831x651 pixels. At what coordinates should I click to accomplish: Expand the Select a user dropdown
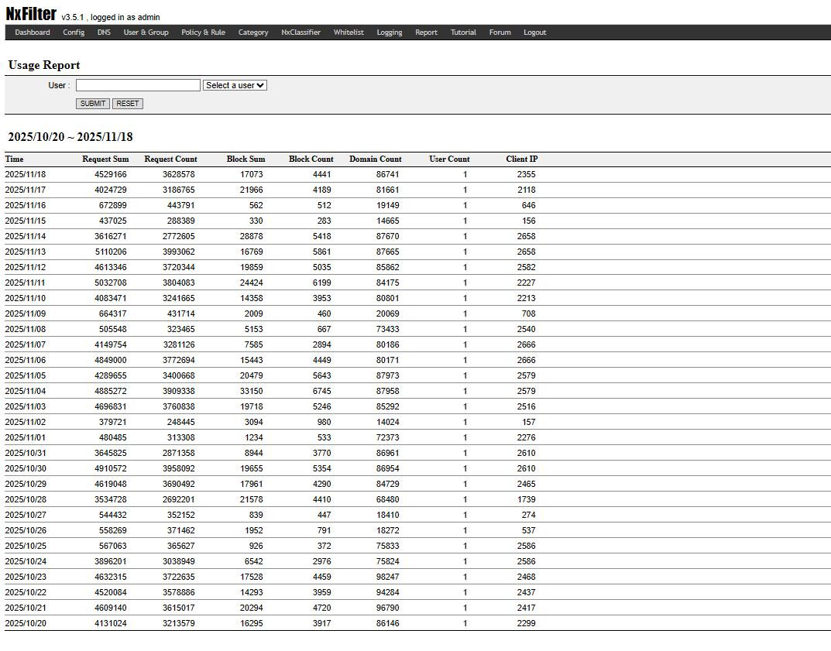coord(235,85)
